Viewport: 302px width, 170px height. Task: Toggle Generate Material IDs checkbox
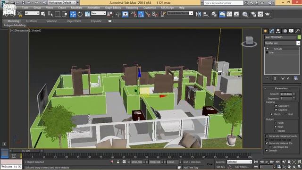pos(267,143)
